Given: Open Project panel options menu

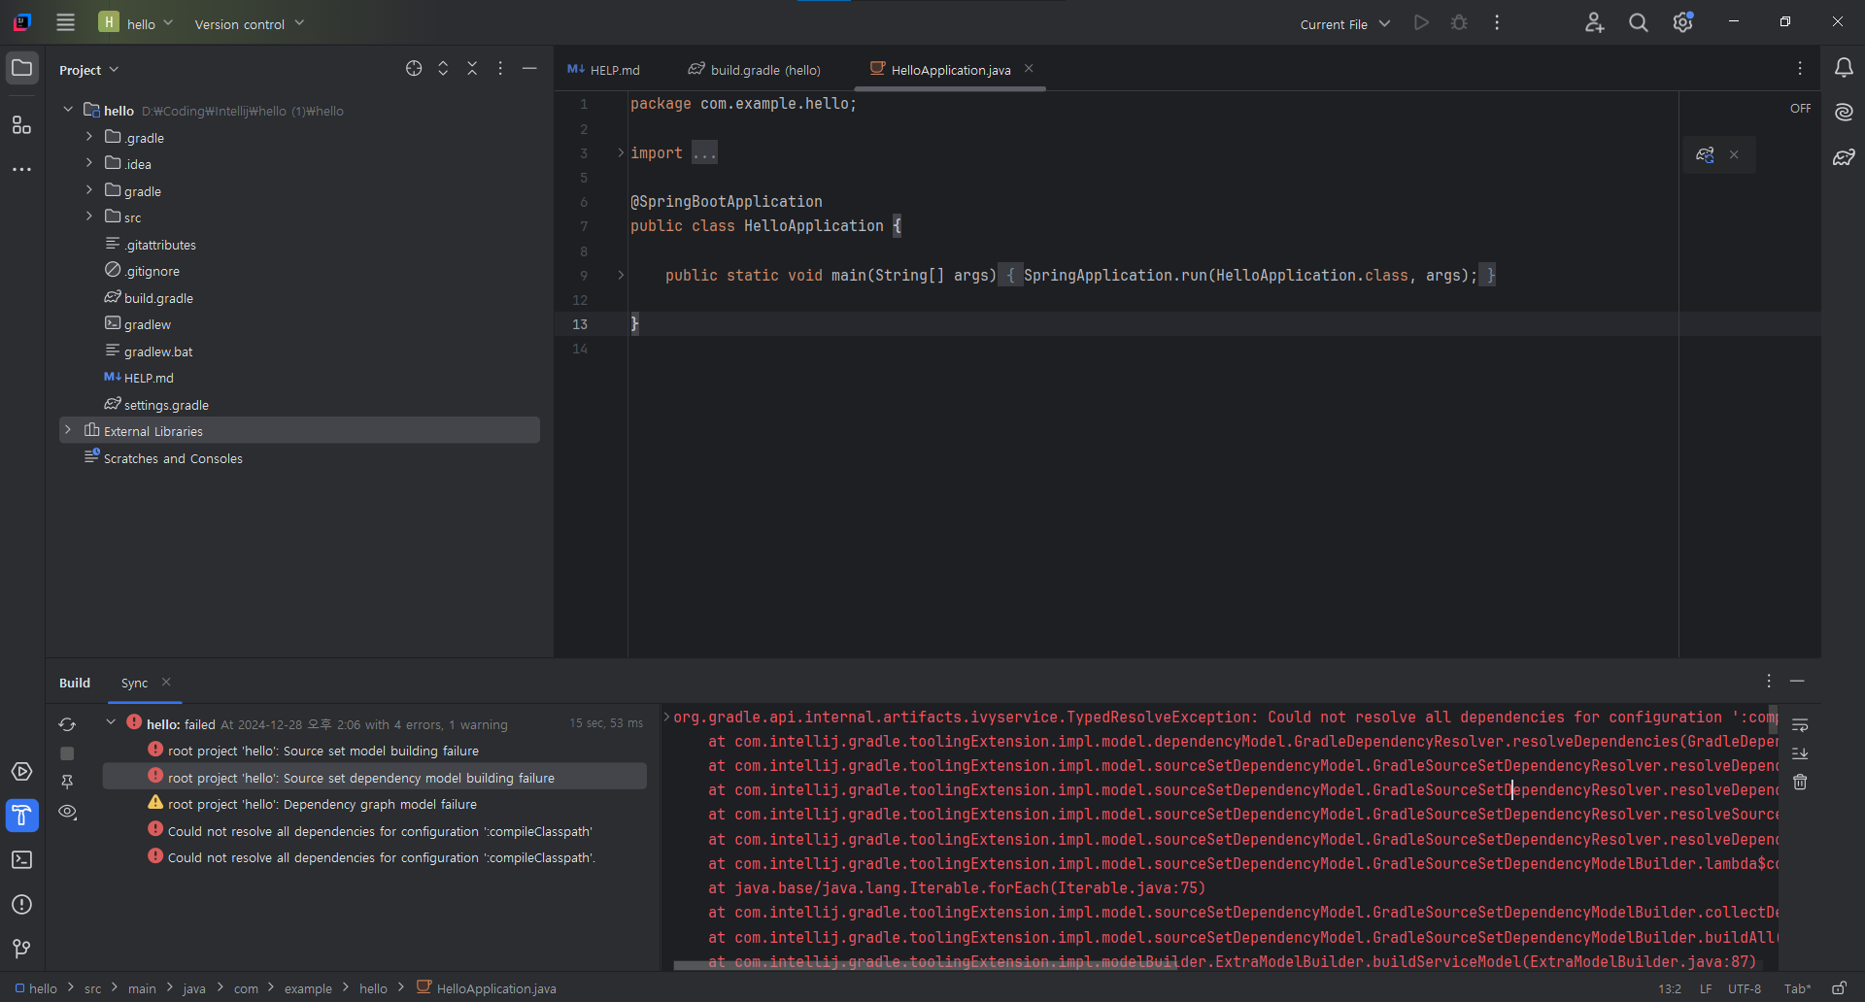Looking at the screenshot, I should click(500, 68).
